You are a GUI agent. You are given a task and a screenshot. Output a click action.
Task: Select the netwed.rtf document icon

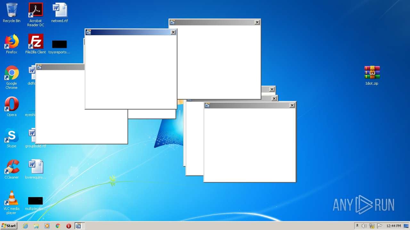pos(60,13)
